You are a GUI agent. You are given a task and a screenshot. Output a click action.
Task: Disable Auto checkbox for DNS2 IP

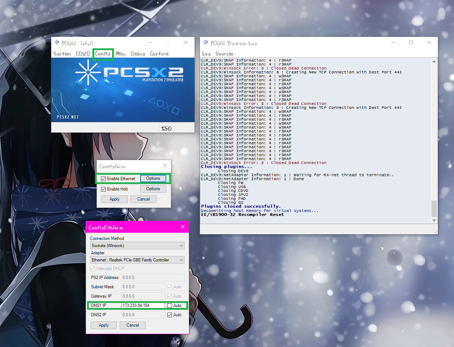point(170,315)
